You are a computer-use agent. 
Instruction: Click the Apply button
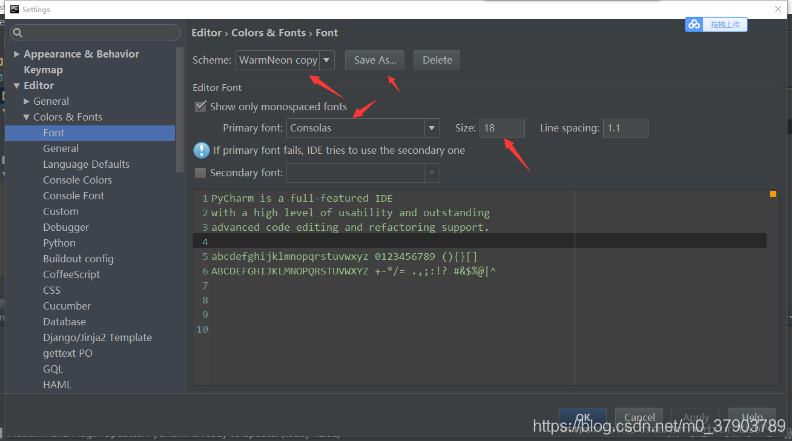click(x=696, y=417)
